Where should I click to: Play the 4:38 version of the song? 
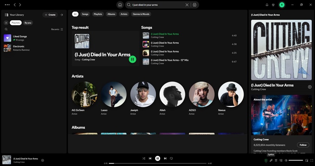190,44
